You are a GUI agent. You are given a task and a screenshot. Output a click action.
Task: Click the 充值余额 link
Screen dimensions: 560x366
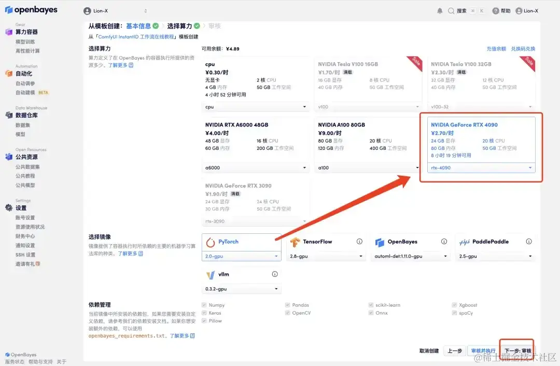[x=496, y=49]
